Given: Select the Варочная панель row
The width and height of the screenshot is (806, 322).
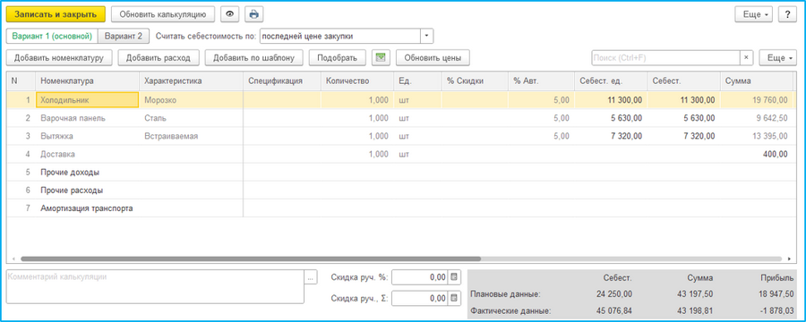Looking at the screenshot, I should point(399,118).
